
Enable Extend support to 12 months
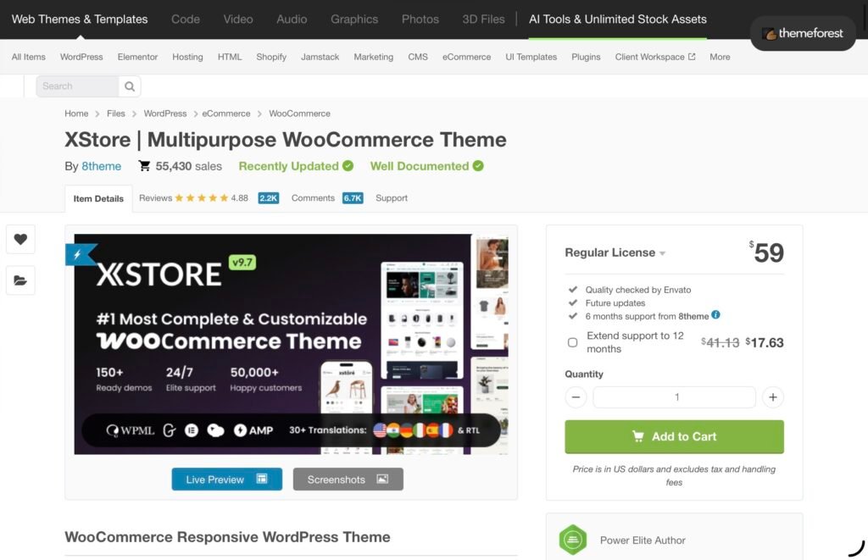[572, 342]
